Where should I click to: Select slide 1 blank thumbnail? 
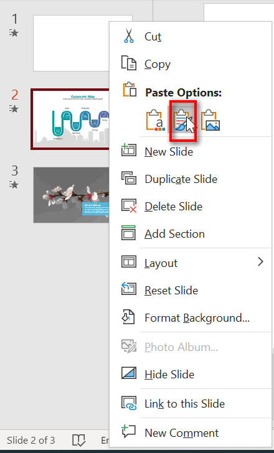point(72,43)
